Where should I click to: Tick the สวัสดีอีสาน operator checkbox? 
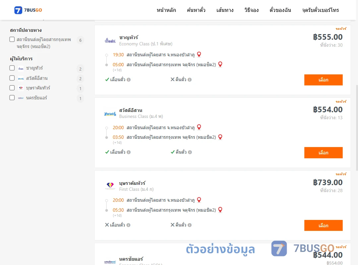[12, 78]
